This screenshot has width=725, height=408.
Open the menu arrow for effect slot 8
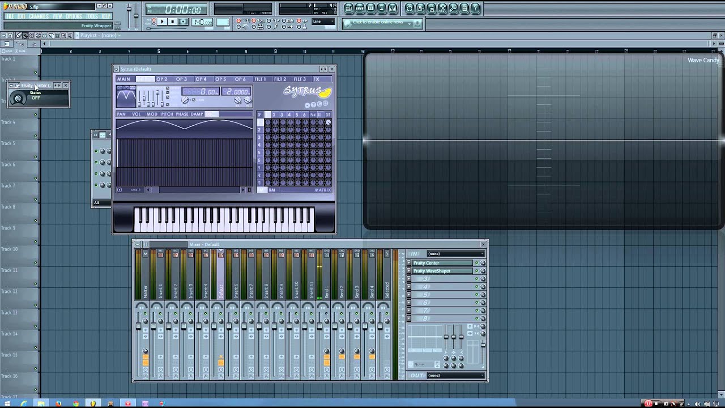point(409,318)
